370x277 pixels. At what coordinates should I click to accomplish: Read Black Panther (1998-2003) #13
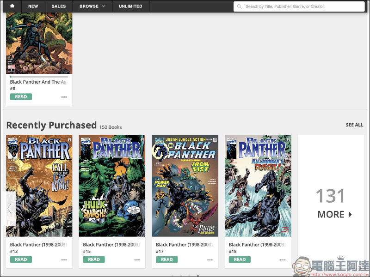21,259
